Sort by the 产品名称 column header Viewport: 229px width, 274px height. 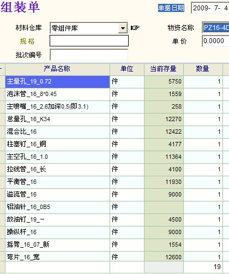tap(57, 69)
